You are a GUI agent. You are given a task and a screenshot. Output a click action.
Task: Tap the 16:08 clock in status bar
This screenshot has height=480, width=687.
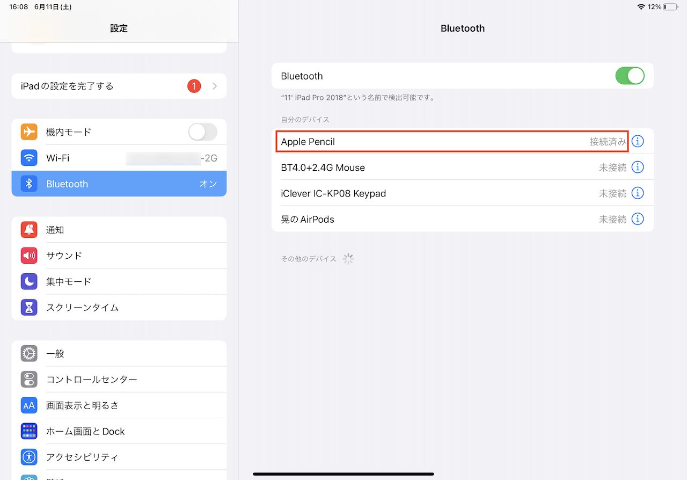(x=19, y=7)
